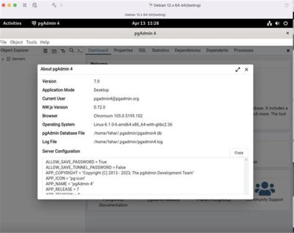
Task: Click the Filtered Rows toolbar icon
Action: pyautogui.click(x=63, y=51)
